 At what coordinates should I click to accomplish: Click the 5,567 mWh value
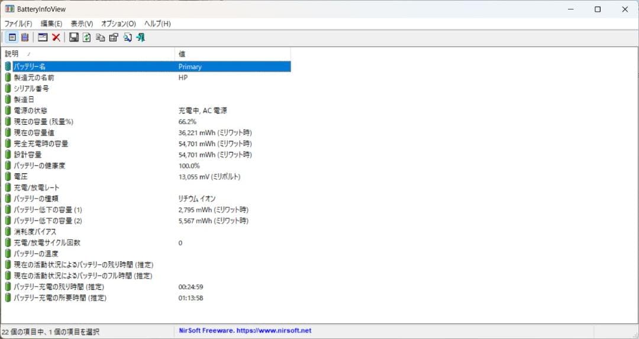click(x=214, y=221)
